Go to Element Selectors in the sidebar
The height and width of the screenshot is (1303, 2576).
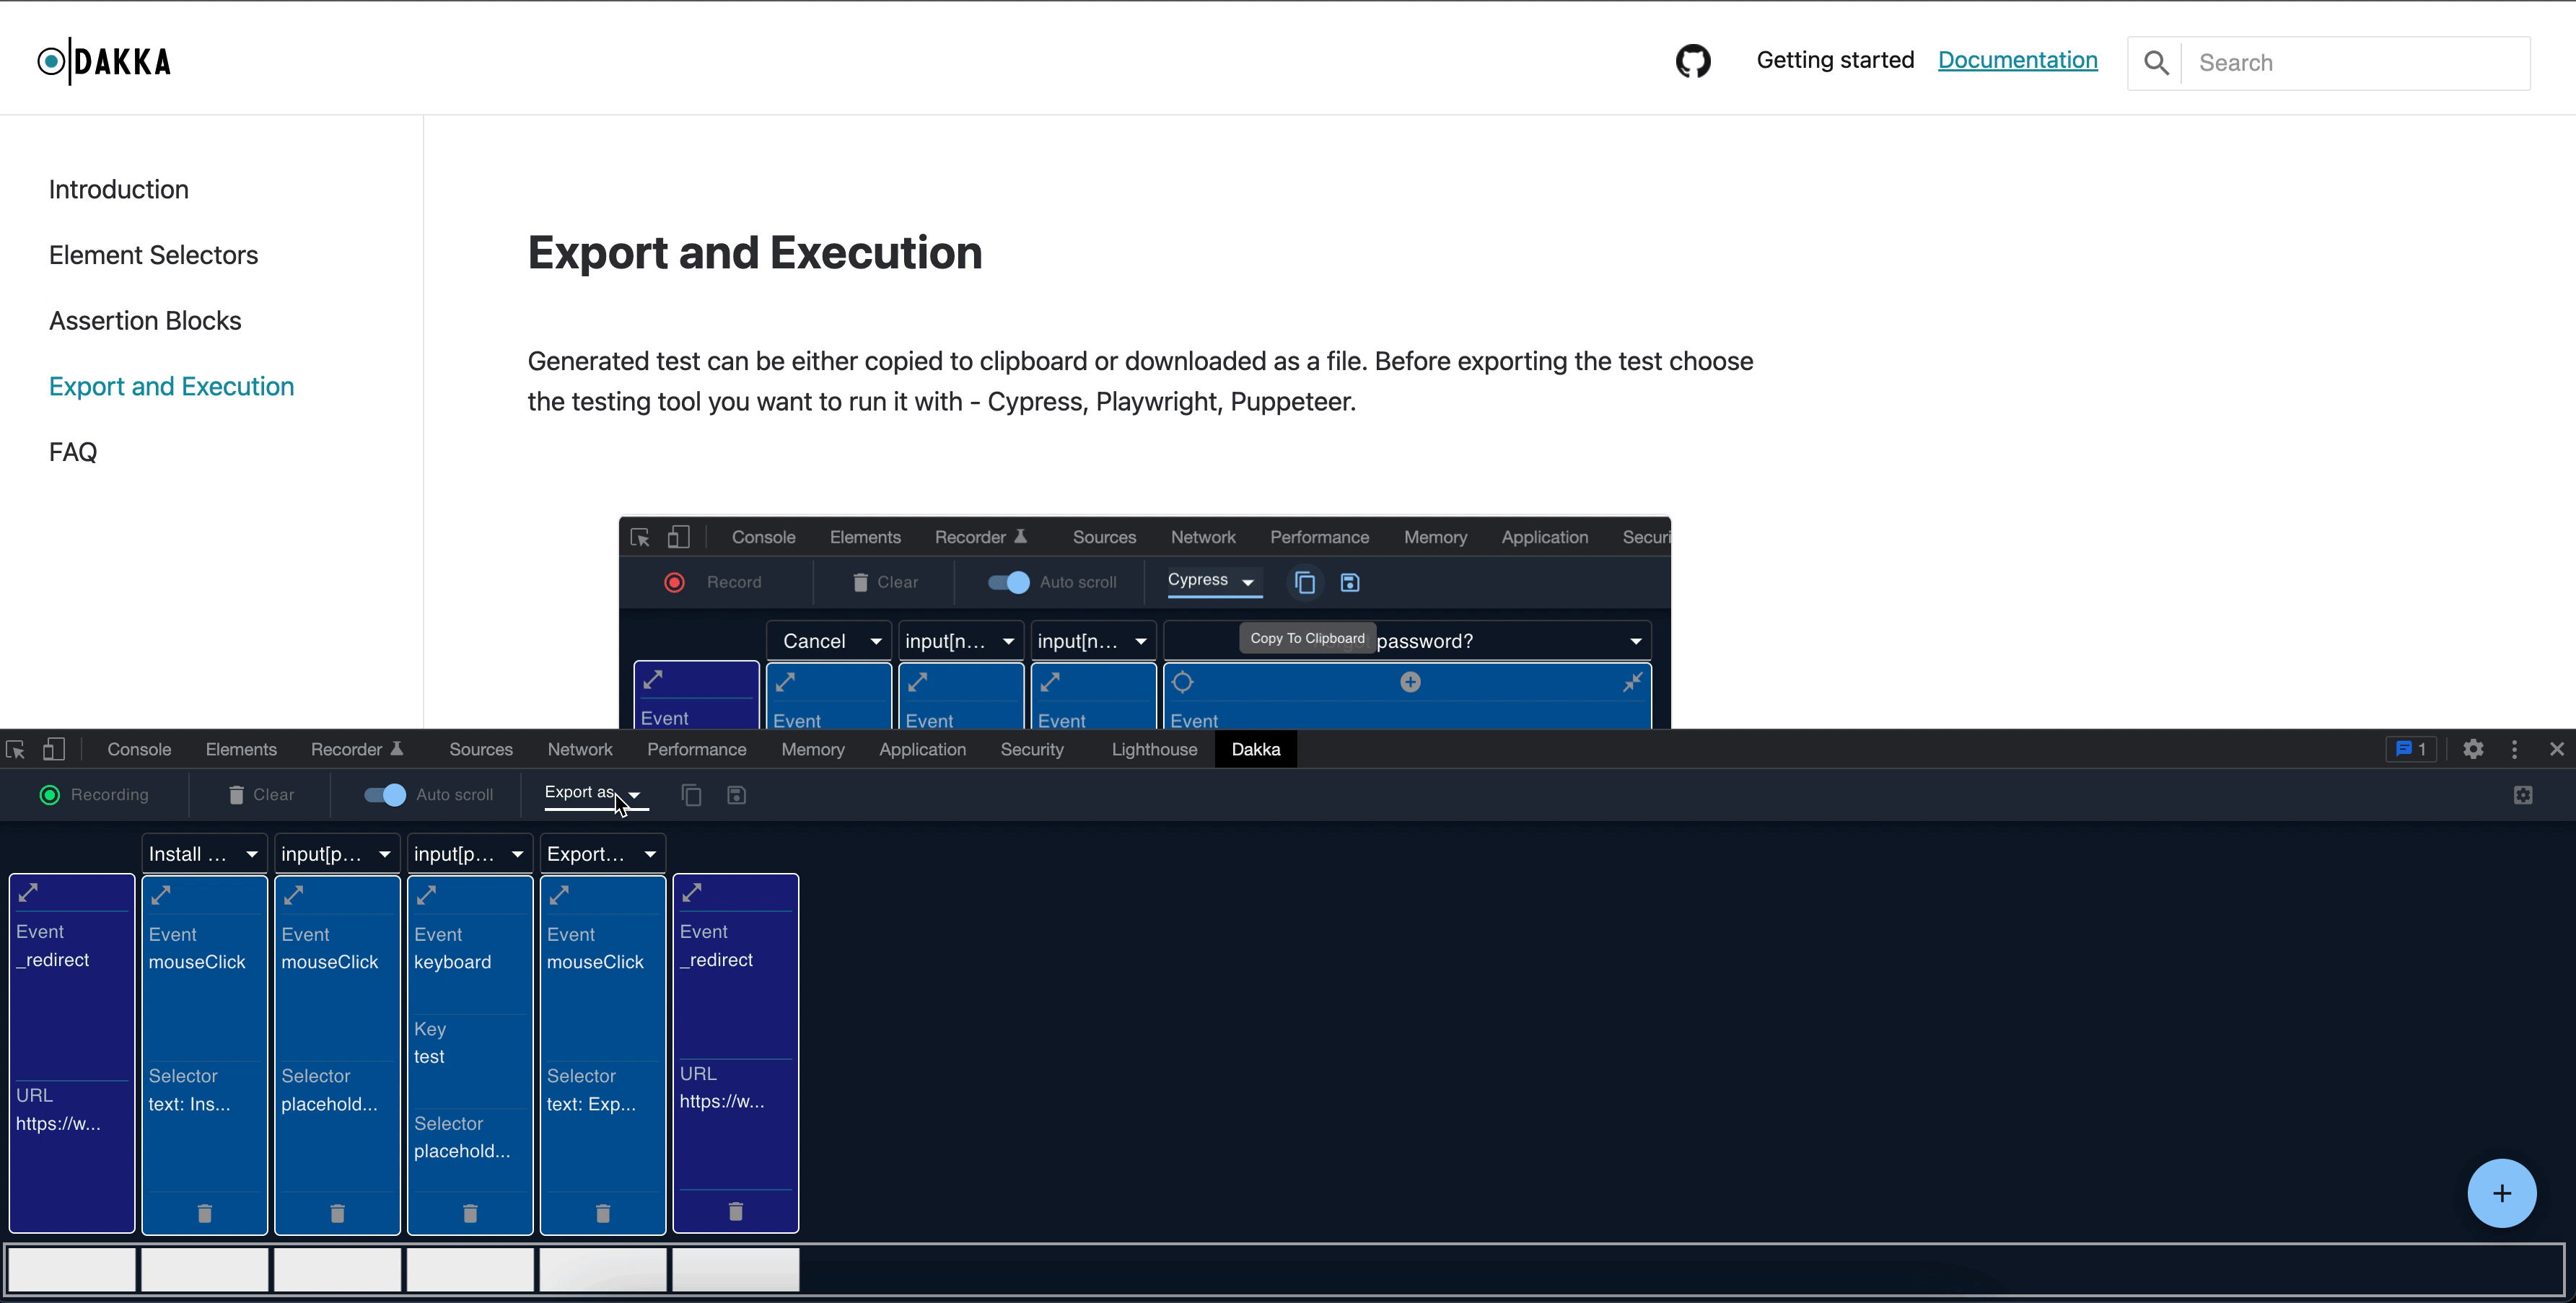pyautogui.click(x=154, y=255)
